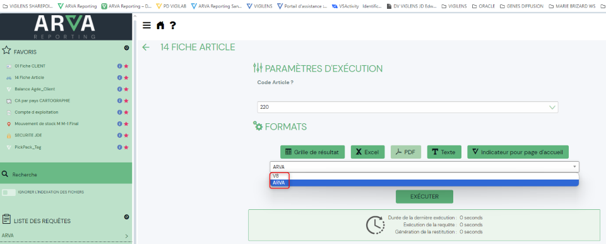Select Grille de résultat format
The image size is (606, 244).
pyautogui.click(x=312, y=152)
